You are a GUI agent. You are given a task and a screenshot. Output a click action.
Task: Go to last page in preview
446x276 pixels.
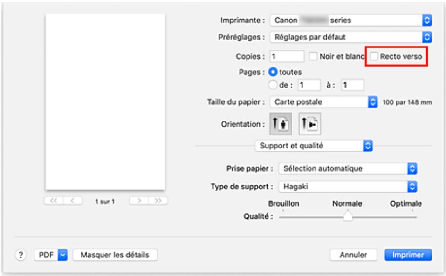[x=158, y=201]
